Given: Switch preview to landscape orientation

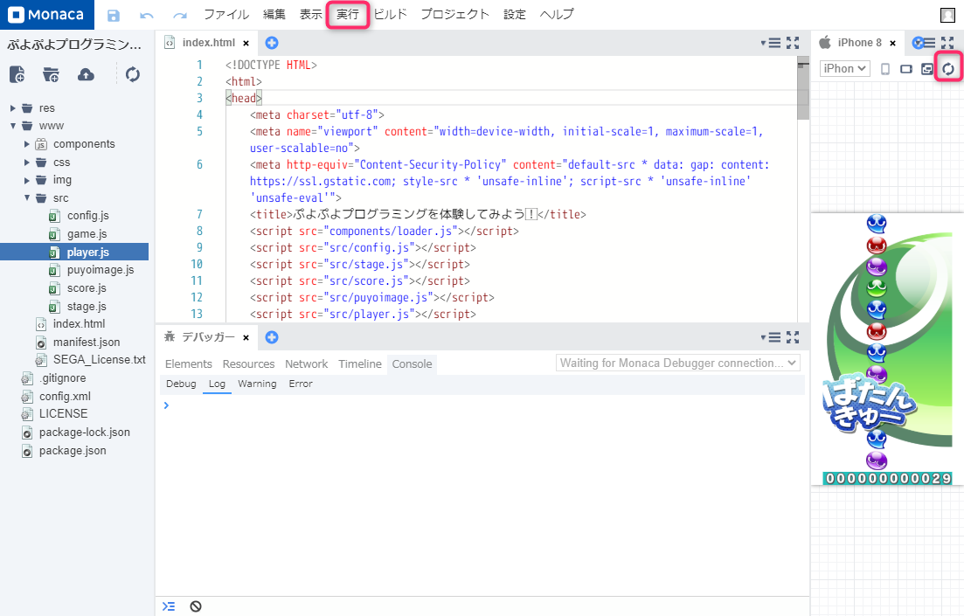Looking at the screenshot, I should click(x=906, y=69).
